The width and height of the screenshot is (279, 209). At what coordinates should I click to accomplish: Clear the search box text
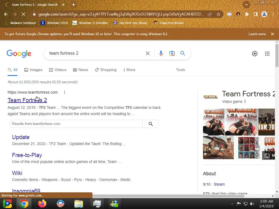147,53
